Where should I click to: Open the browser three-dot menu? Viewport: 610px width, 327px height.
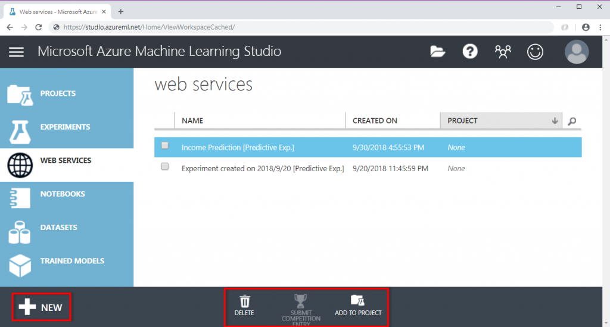click(x=600, y=27)
